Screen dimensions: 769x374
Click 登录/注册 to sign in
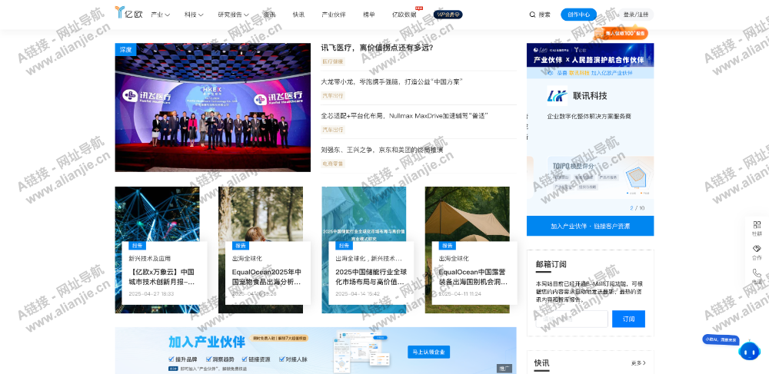point(636,15)
